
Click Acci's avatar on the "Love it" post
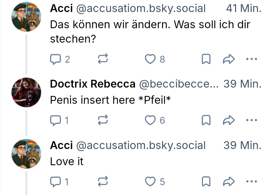click(26, 154)
